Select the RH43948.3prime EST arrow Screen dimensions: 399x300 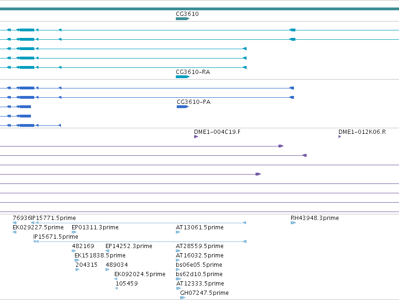[293, 223]
